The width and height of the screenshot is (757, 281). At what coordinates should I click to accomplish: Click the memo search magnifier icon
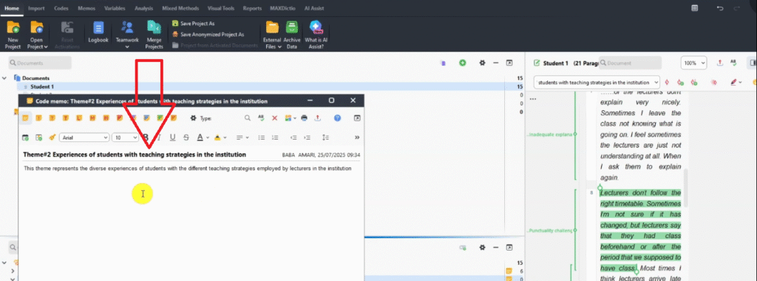(247, 118)
